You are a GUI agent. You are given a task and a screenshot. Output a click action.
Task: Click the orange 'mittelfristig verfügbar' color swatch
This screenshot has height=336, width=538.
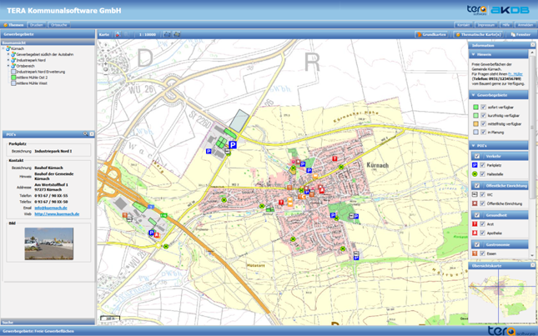(x=475, y=123)
